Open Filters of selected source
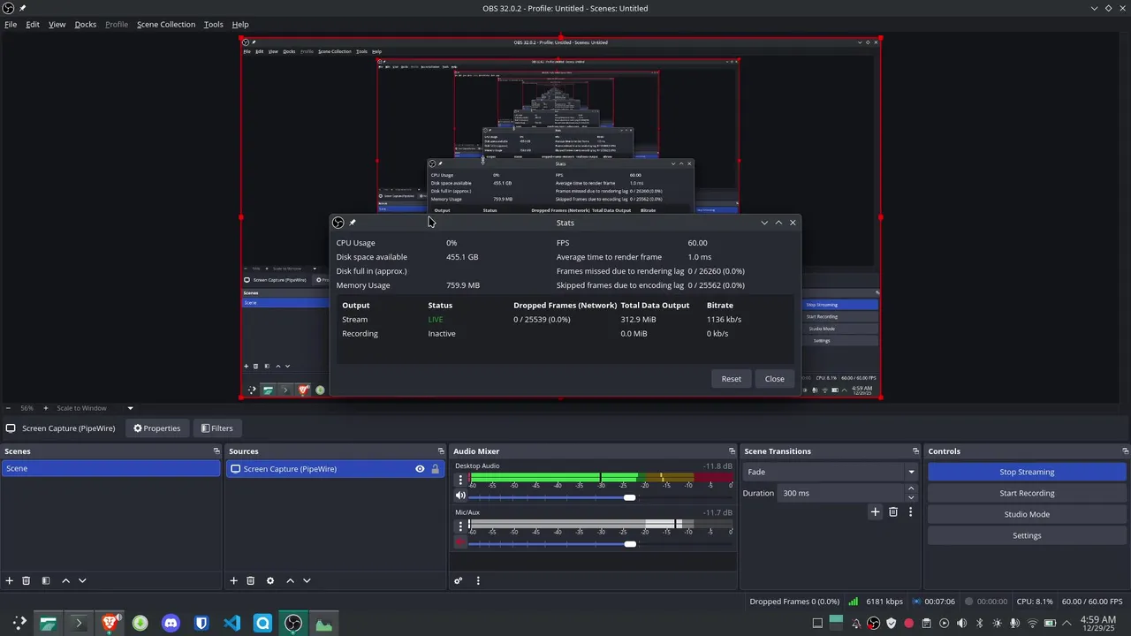The width and height of the screenshot is (1131, 636). pos(216,428)
